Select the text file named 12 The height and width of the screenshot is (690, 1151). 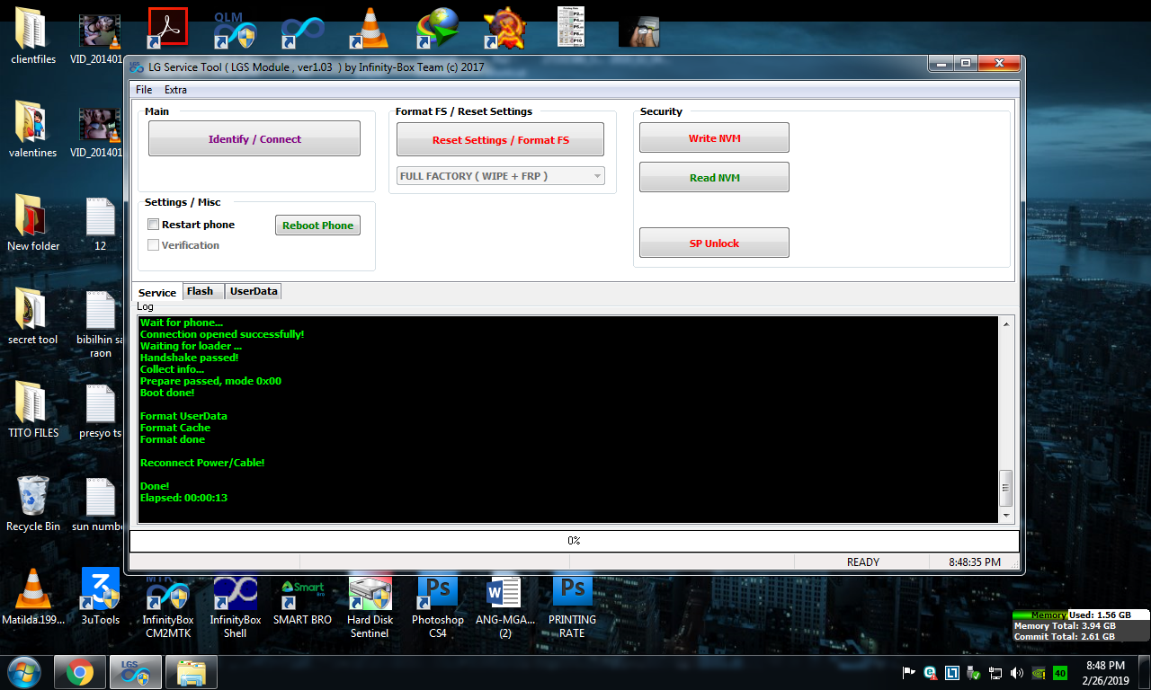(100, 223)
